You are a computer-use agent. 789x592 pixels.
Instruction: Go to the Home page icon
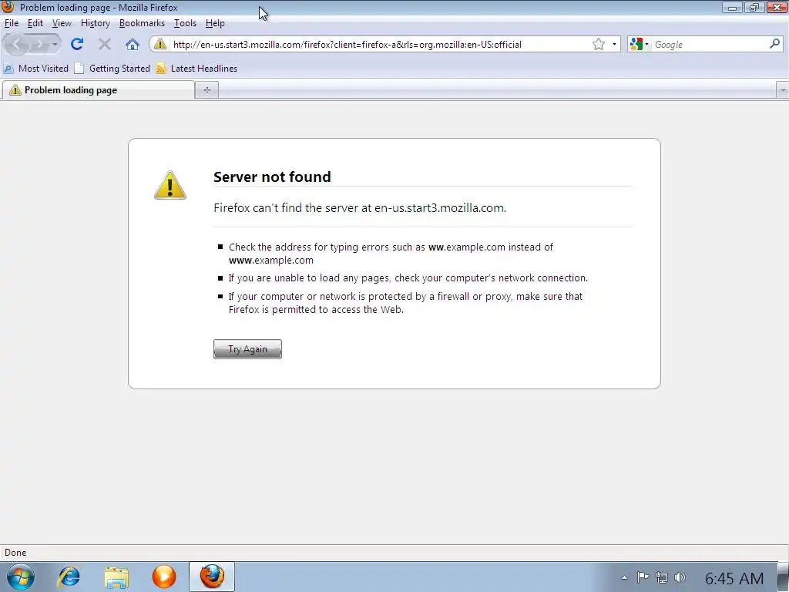pos(133,44)
